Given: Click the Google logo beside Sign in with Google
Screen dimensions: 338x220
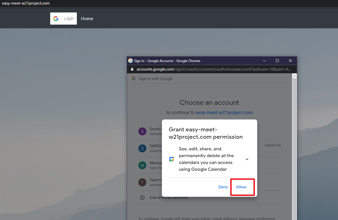Looking at the screenshot, I should pos(134,79).
